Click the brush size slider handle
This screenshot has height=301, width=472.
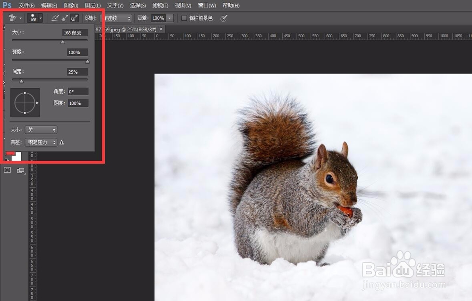click(x=63, y=42)
